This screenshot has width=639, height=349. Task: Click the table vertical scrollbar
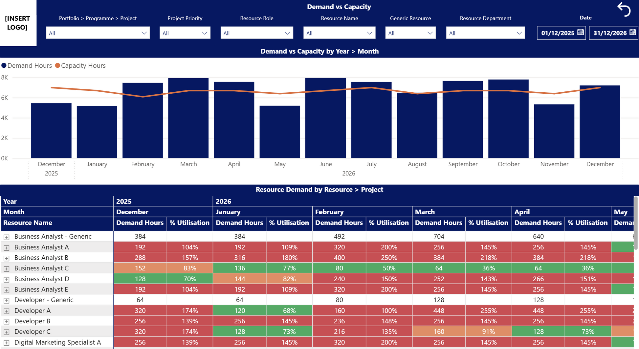click(636, 223)
